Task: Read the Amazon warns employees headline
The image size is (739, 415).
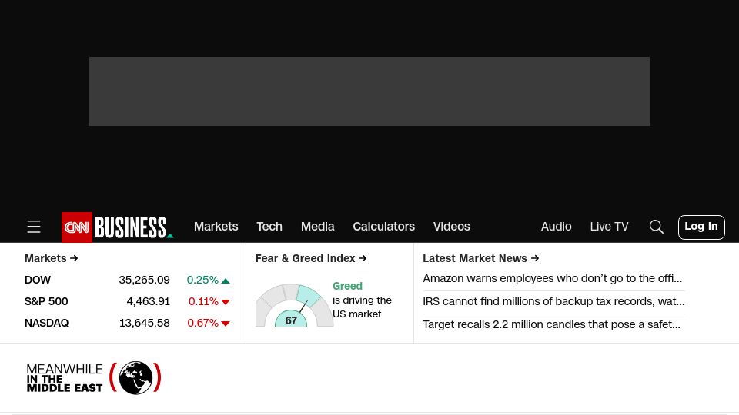Action: [553, 278]
